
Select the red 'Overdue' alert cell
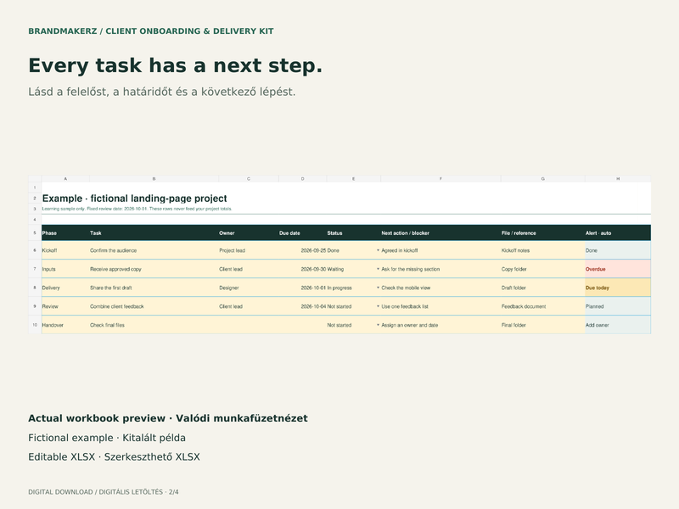click(x=618, y=269)
